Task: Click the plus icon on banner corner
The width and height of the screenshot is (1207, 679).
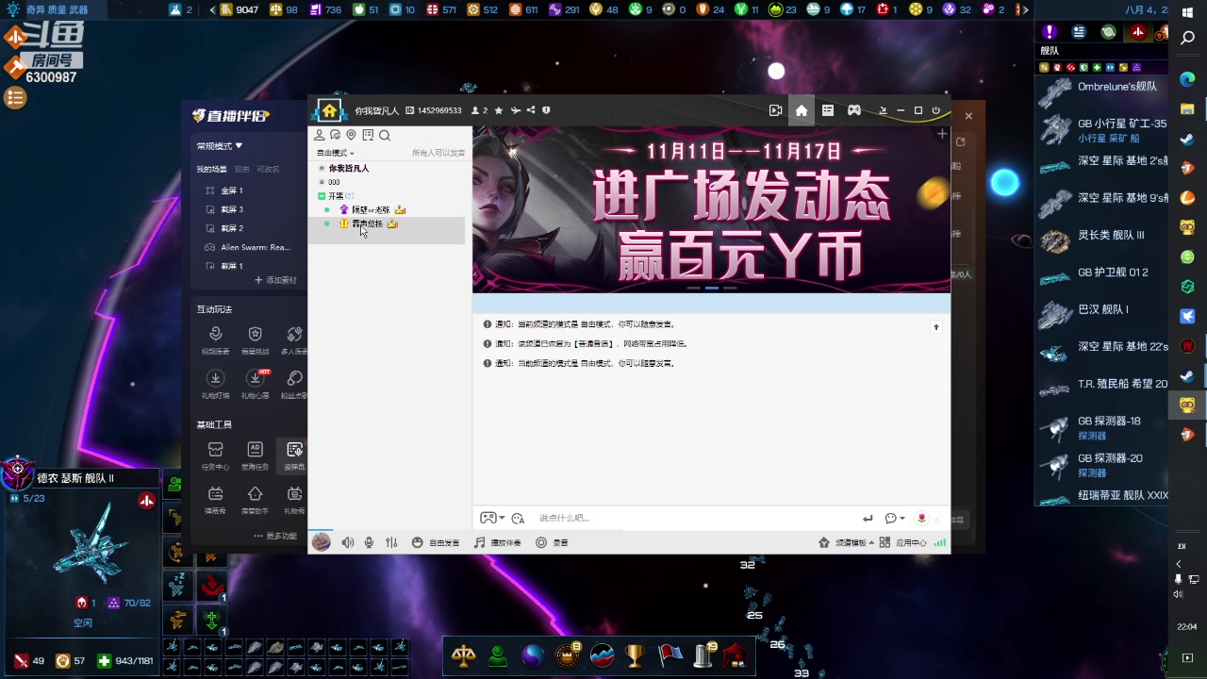Action: pyautogui.click(x=941, y=135)
